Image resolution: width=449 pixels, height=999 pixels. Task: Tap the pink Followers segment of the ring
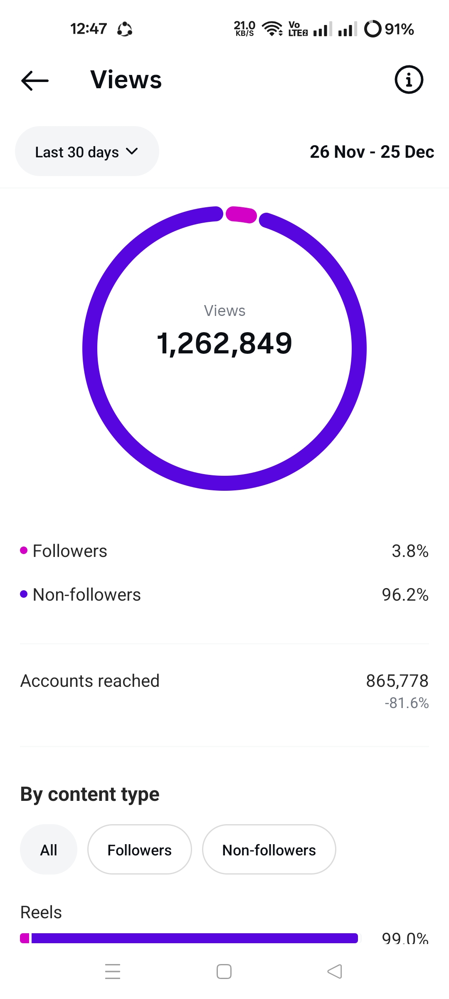tap(241, 214)
